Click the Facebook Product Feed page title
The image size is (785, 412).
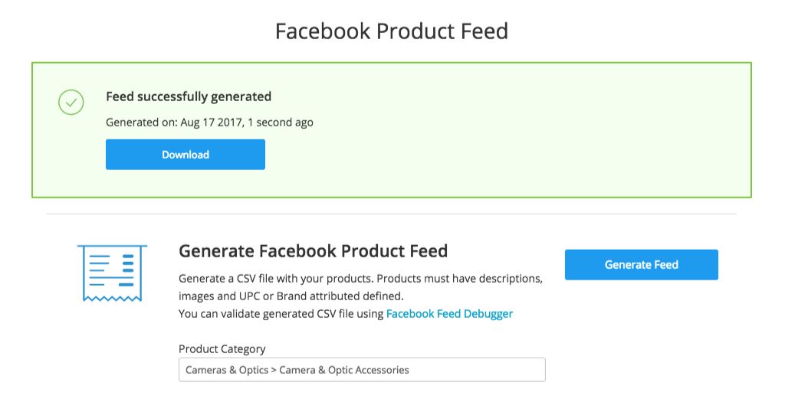[x=392, y=31]
